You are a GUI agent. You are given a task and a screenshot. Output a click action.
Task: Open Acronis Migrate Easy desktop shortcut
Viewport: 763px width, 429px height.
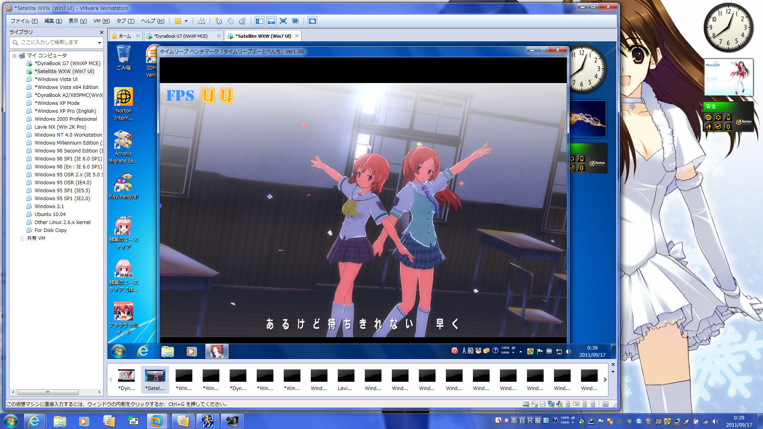point(123,147)
